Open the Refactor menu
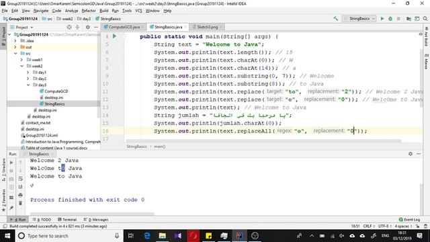Viewport: 430px width, 242px height. click(89, 11)
